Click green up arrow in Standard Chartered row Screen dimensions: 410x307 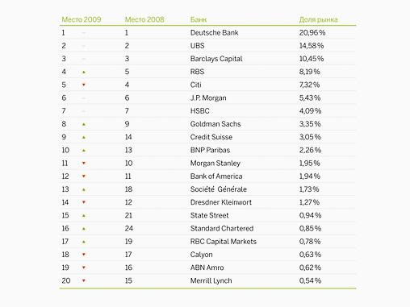(x=84, y=229)
